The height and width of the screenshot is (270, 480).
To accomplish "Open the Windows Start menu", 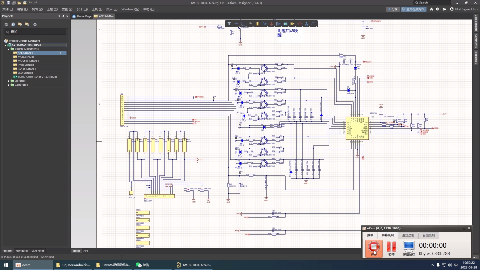I will click(x=6, y=265).
